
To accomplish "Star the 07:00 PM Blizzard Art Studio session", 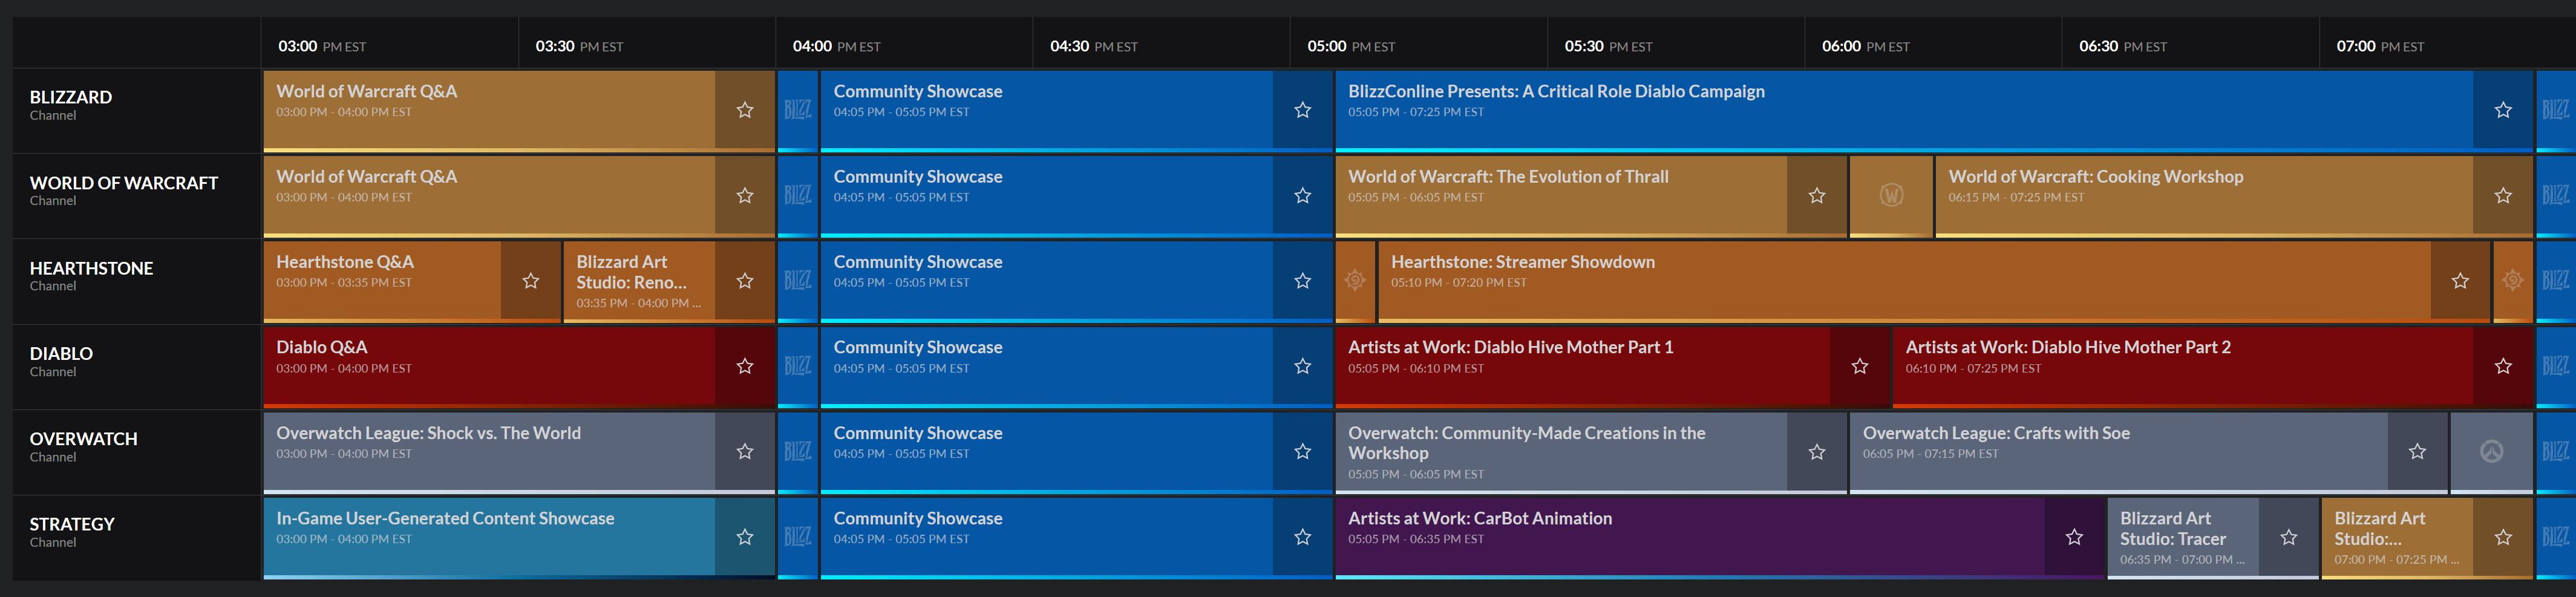I will pos(2503,537).
